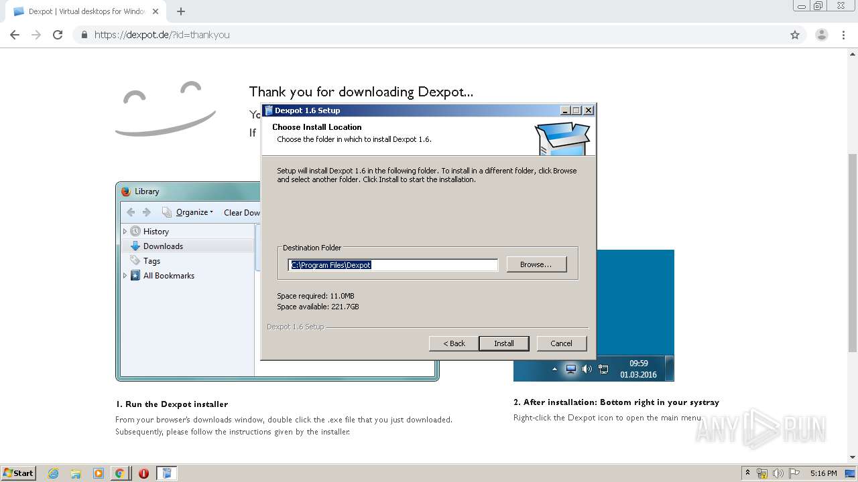This screenshot has width=858, height=482.
Task: Click the network tray icon
Action: (x=762, y=473)
